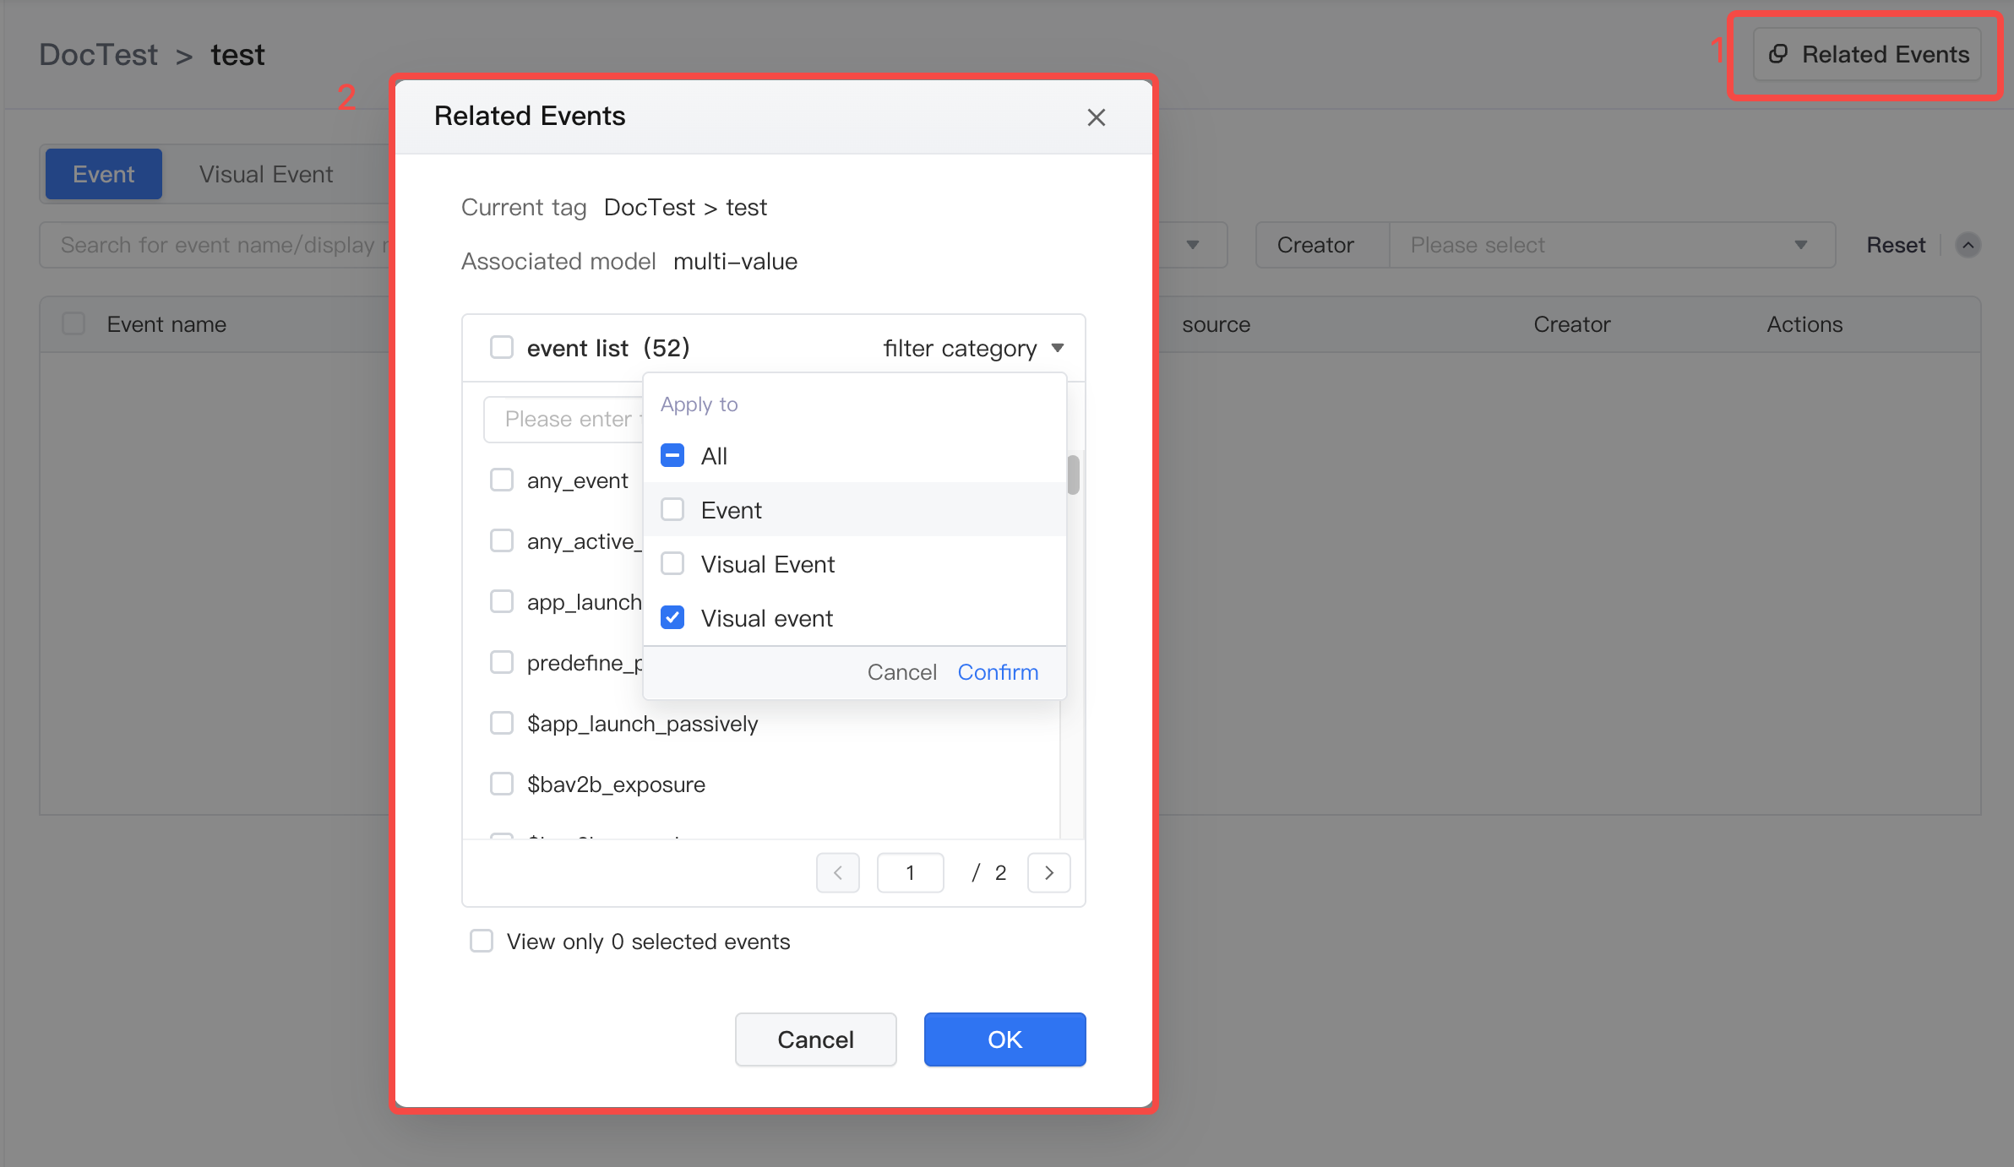This screenshot has width=2014, height=1167.
Task: Go to previous page of event list
Action: click(838, 872)
